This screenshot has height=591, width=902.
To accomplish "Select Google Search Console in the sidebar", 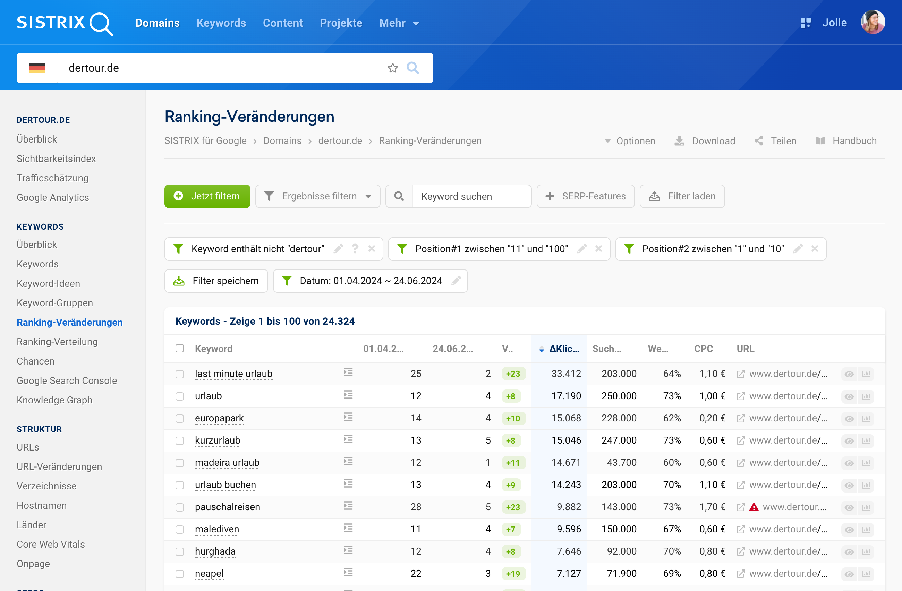I will click(x=67, y=380).
